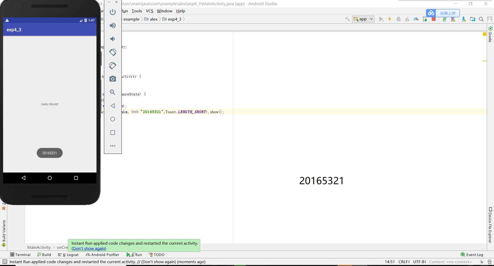Raise the emulator volume
The width and height of the screenshot is (494, 266).
pos(113,25)
